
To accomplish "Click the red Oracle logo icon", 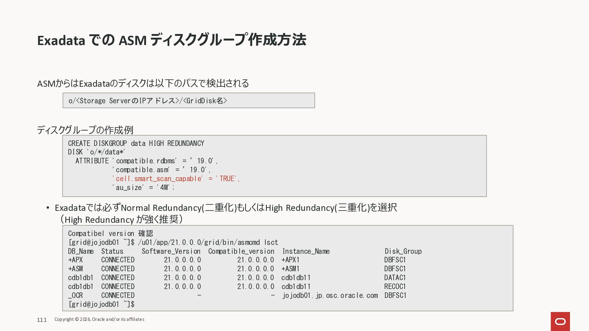I will click(x=560, y=321).
